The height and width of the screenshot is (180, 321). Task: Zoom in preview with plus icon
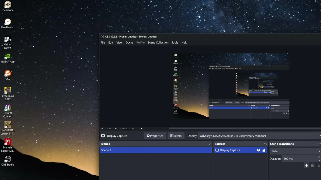(x=116, y=128)
